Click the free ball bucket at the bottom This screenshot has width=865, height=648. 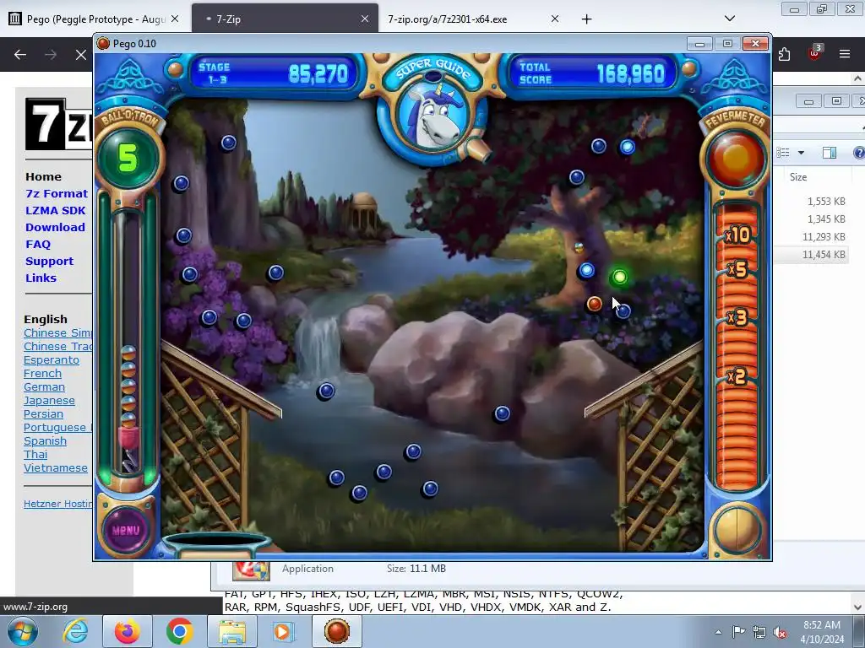coord(216,543)
